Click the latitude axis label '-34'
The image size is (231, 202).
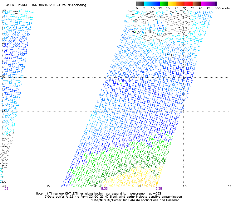(x=3, y=76)
